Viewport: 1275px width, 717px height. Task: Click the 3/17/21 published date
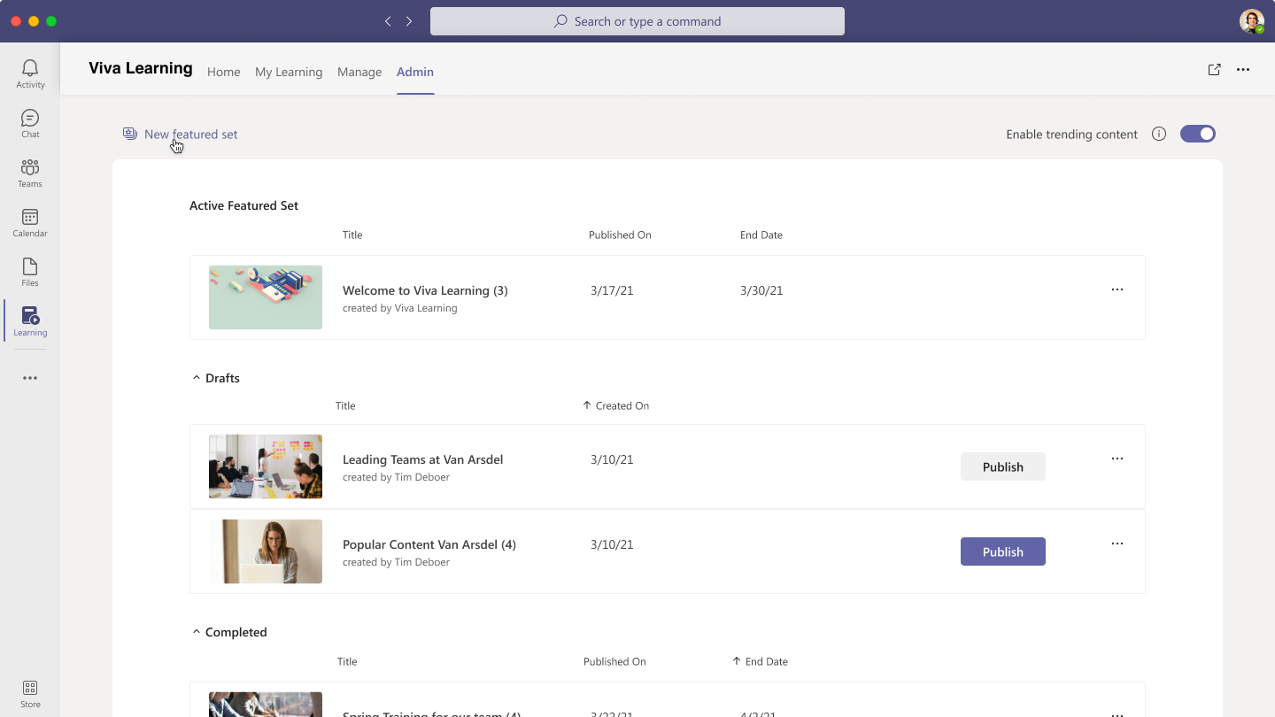tap(612, 290)
